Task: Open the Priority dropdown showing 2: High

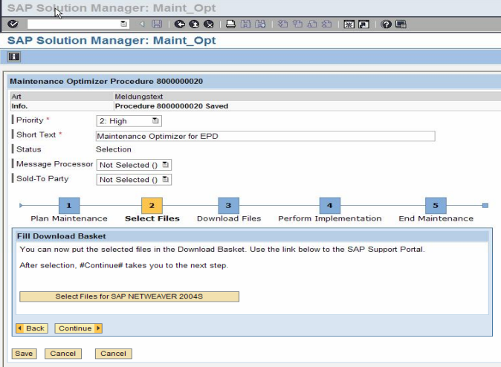Action: [155, 121]
